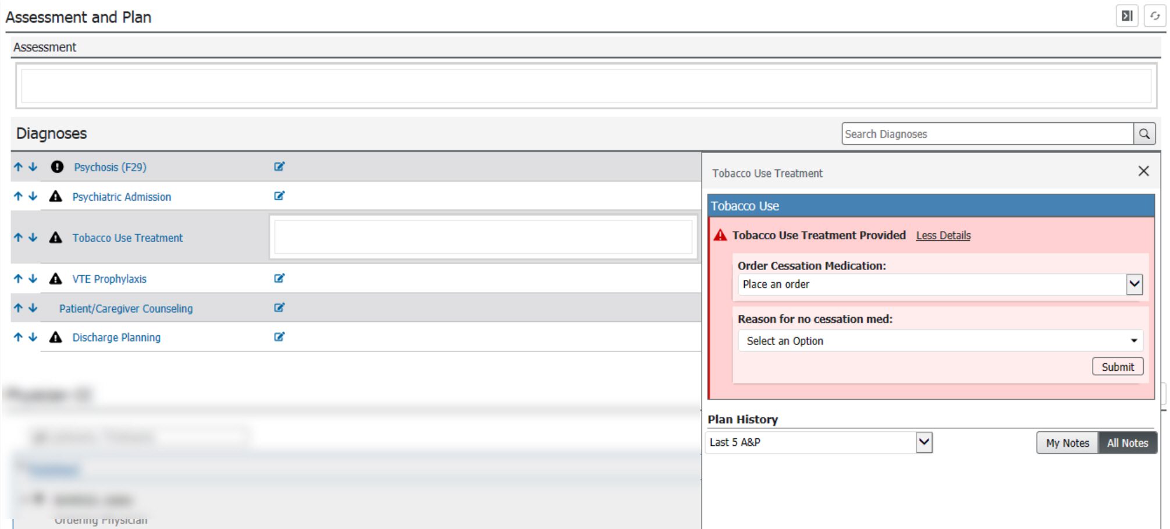Move Tobacco Use Treatment row up
This screenshot has height=529, width=1170.
[x=18, y=237]
